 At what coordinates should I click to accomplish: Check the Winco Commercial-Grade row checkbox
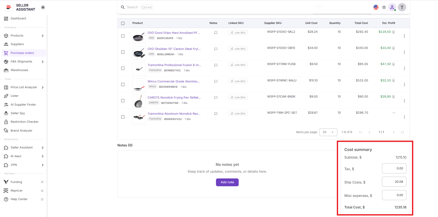click(x=123, y=84)
